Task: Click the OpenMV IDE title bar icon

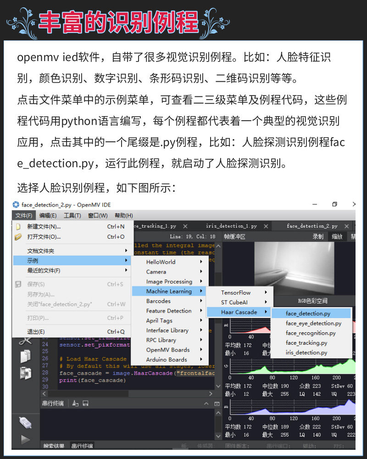Action: pyautogui.click(x=16, y=205)
